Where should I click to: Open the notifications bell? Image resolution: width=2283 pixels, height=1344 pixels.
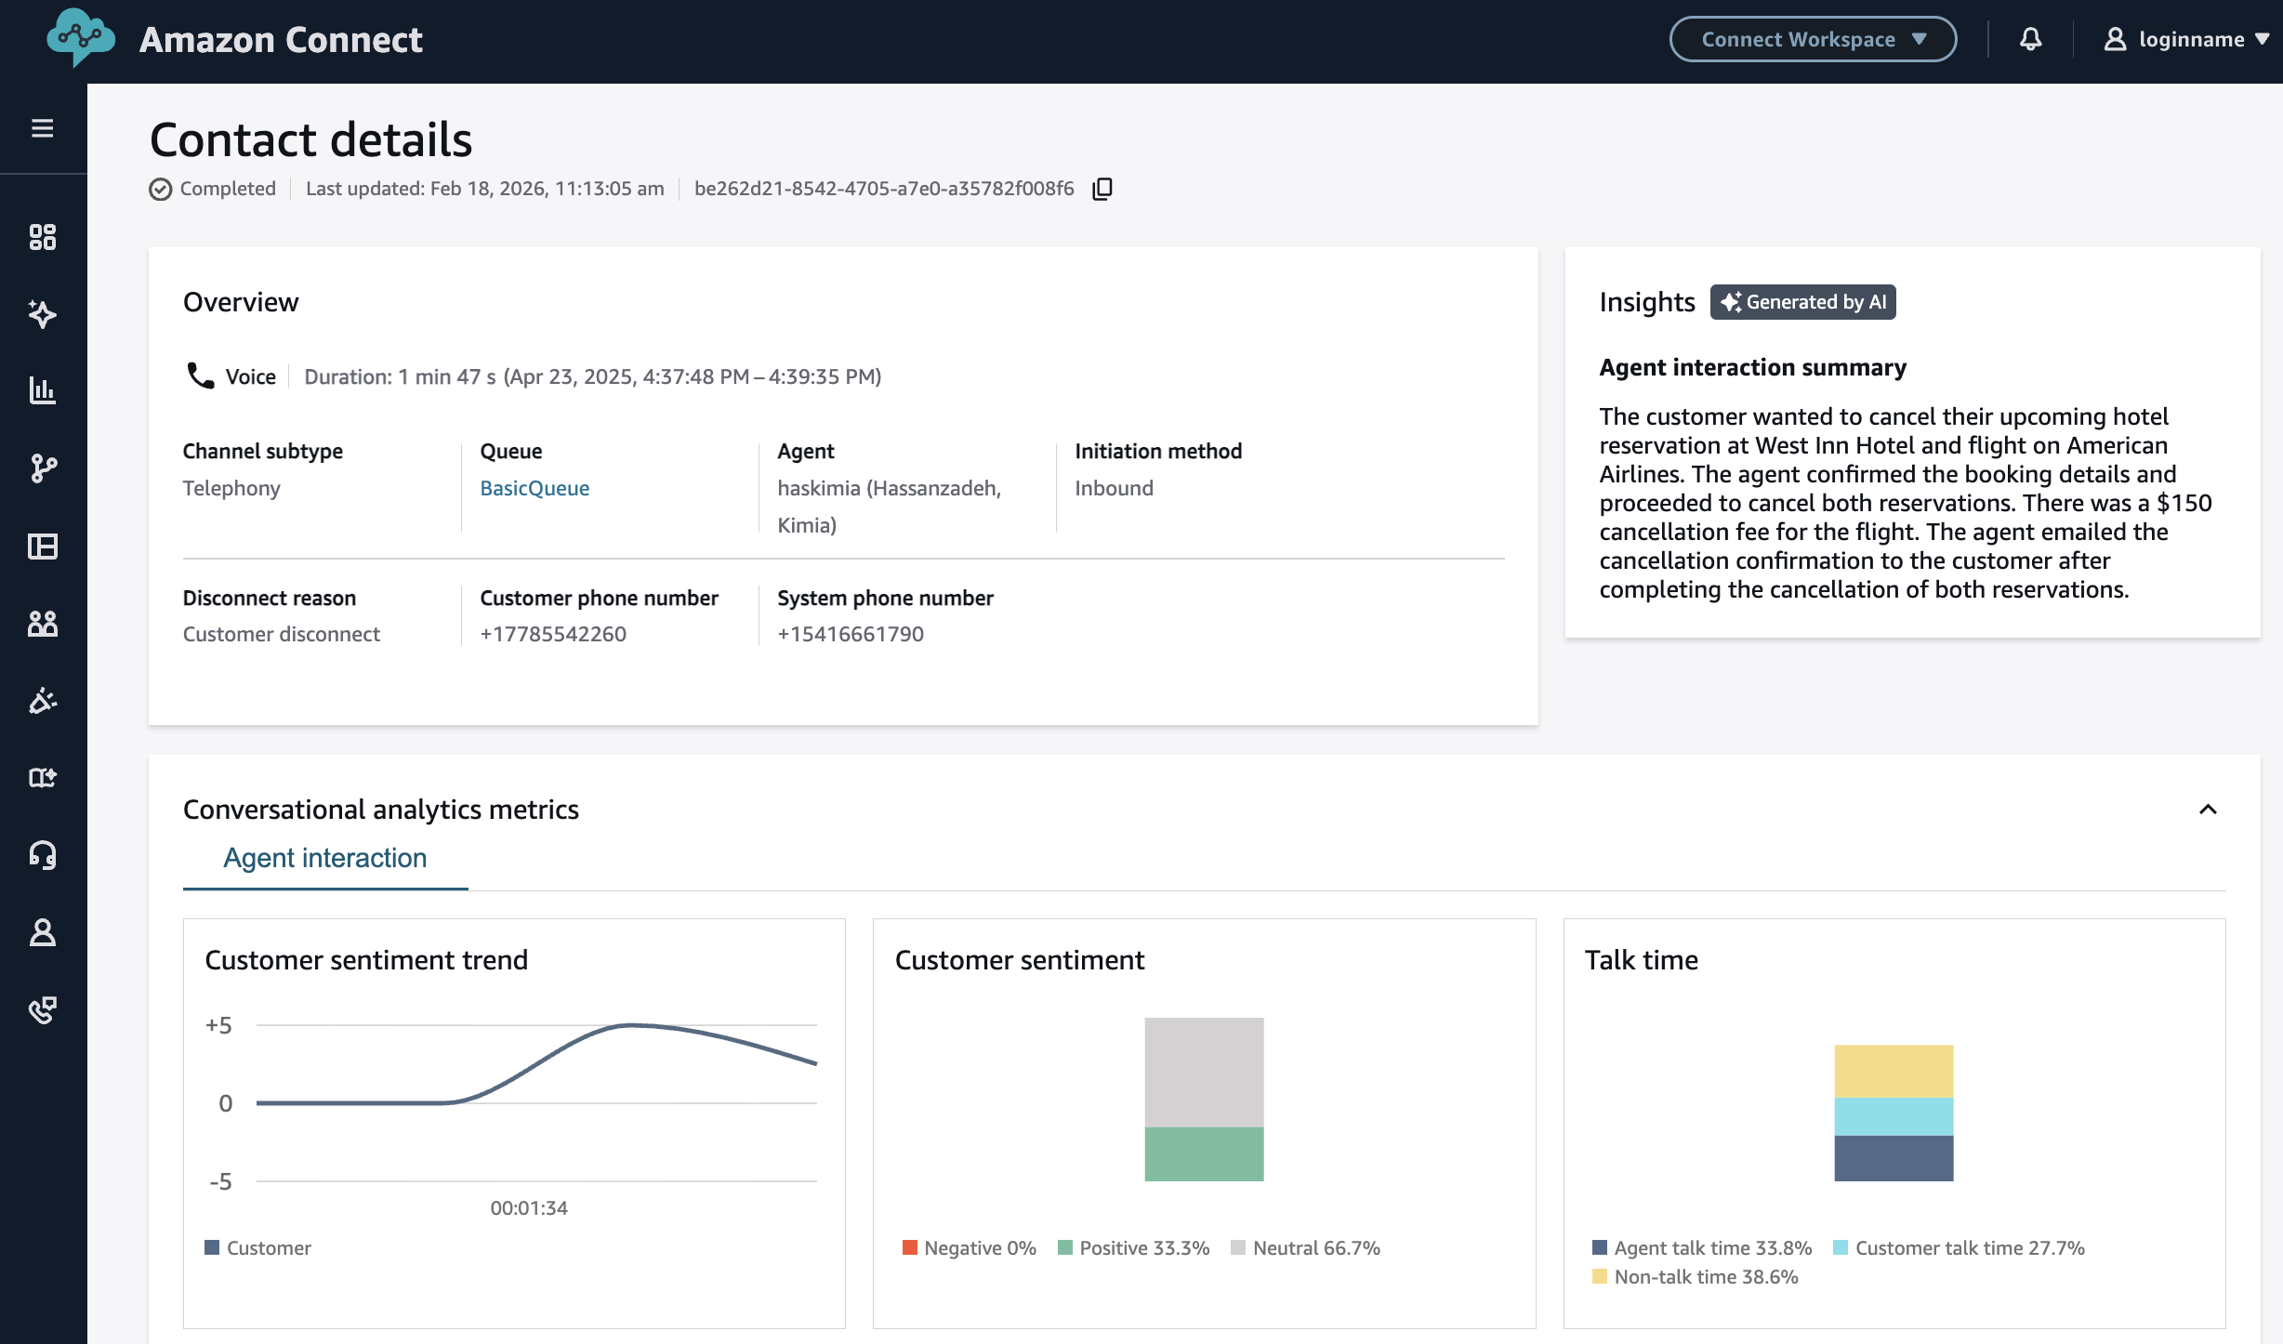[x=2031, y=39]
